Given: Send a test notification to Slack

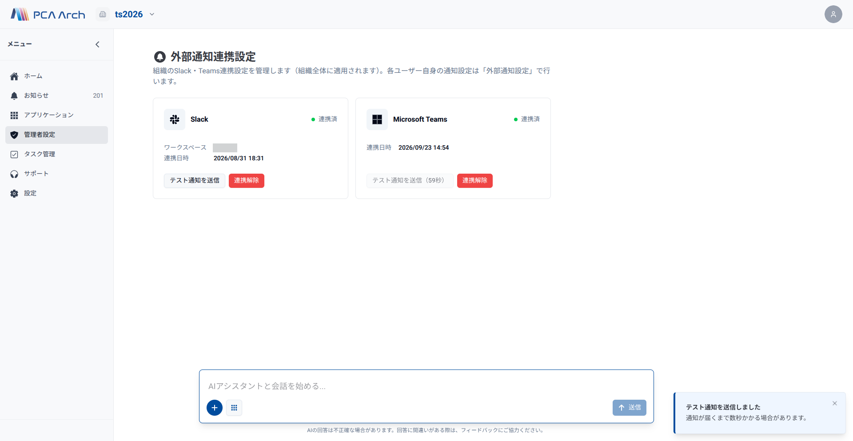Looking at the screenshot, I should (x=195, y=181).
